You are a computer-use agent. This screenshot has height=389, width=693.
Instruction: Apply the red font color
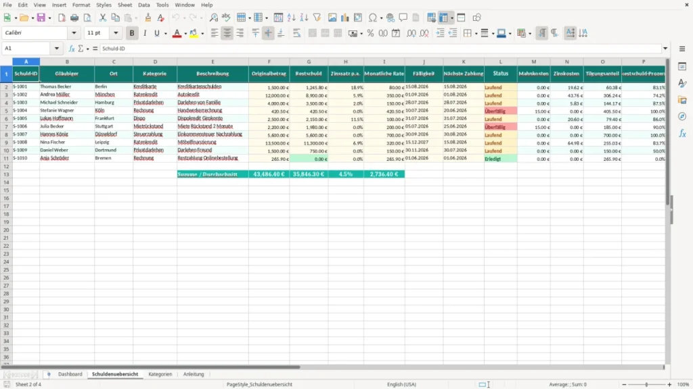pos(177,33)
